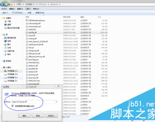155x122 pixels.
Task: Click the 本地磁盘 (D:) drive icon
Action: tap(6, 74)
